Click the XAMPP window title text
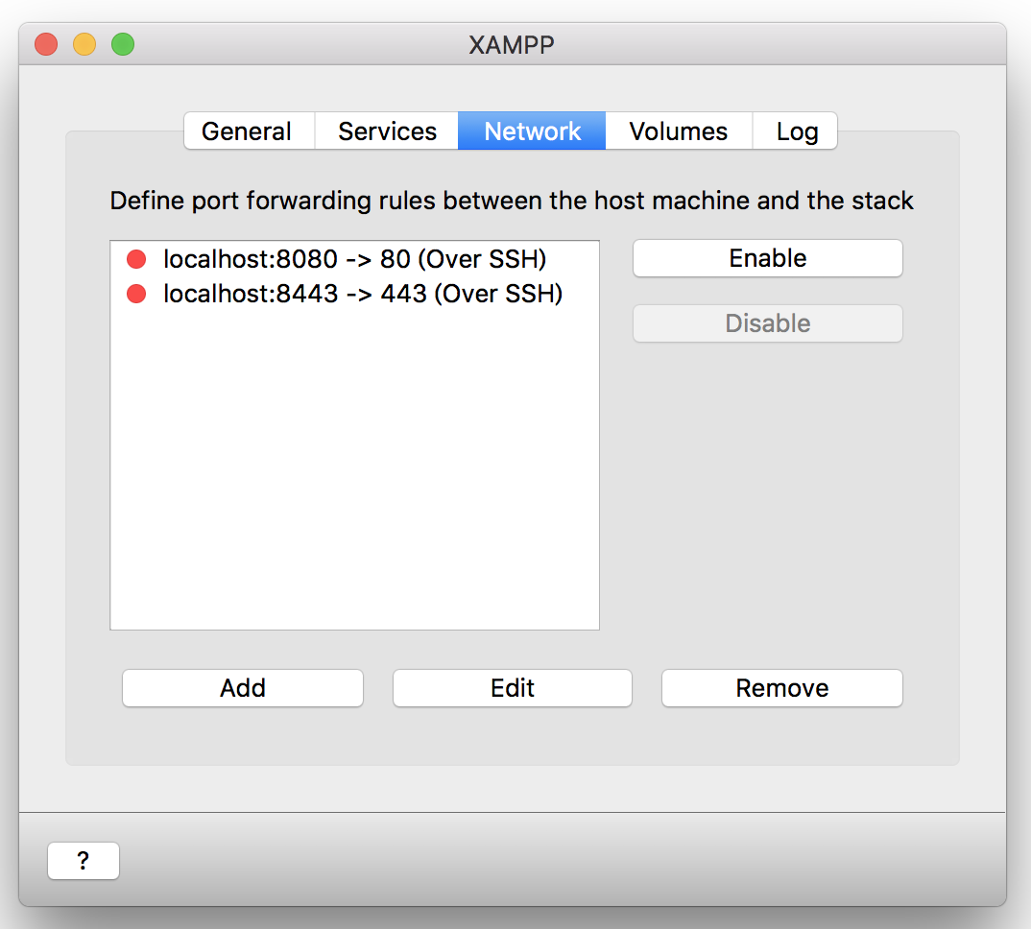 click(x=512, y=44)
